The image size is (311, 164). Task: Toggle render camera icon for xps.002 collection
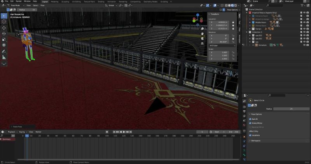[x=308, y=35]
